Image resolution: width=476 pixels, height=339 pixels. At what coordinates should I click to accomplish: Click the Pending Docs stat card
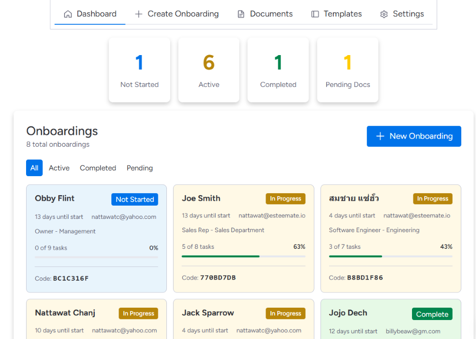[348, 70]
